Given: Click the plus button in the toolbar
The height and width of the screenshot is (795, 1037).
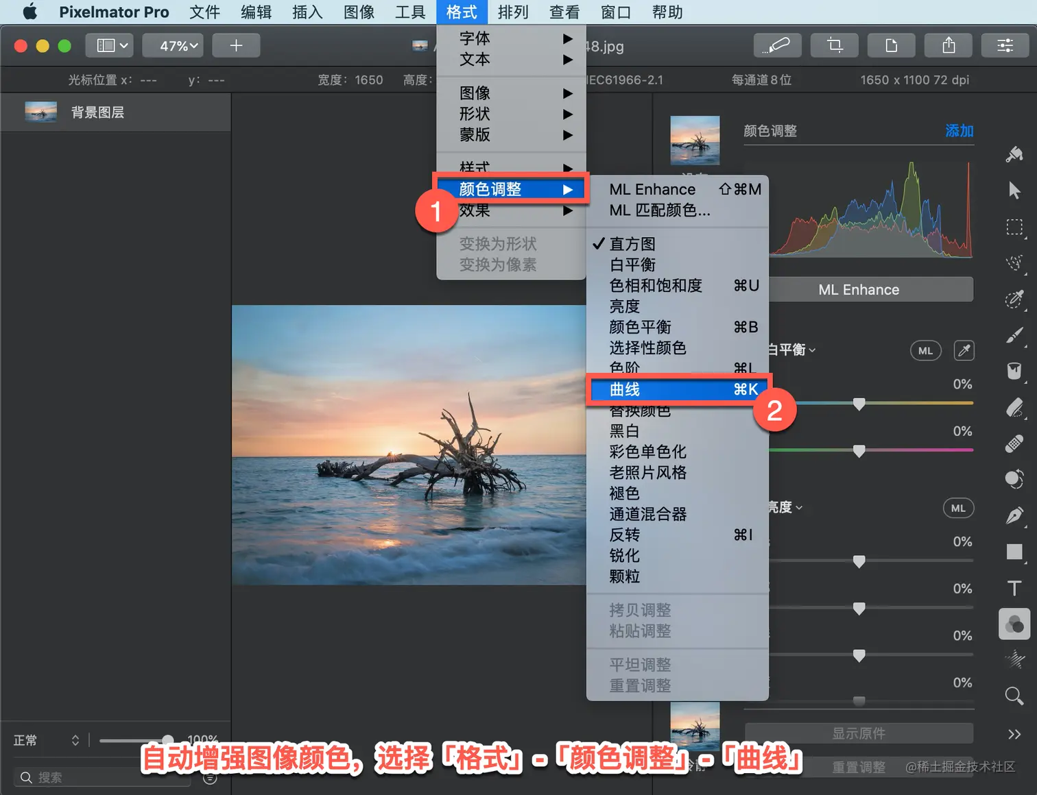Looking at the screenshot, I should [236, 45].
